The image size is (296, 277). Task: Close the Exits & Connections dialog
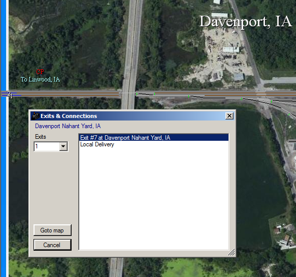229,115
